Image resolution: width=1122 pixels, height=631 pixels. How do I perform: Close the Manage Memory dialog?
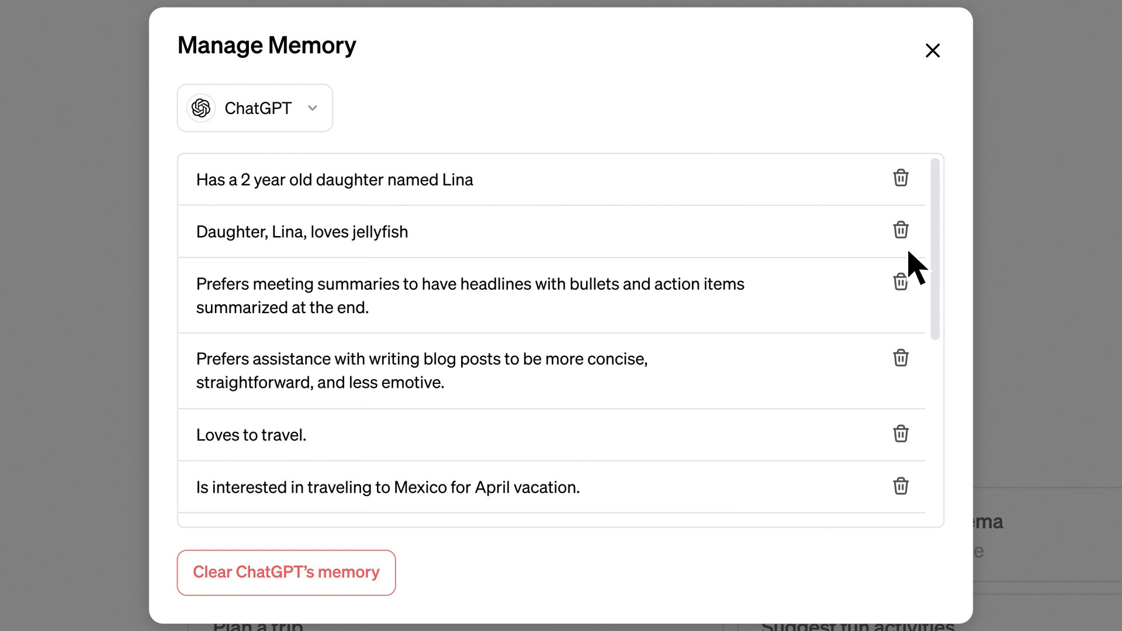pyautogui.click(x=933, y=51)
